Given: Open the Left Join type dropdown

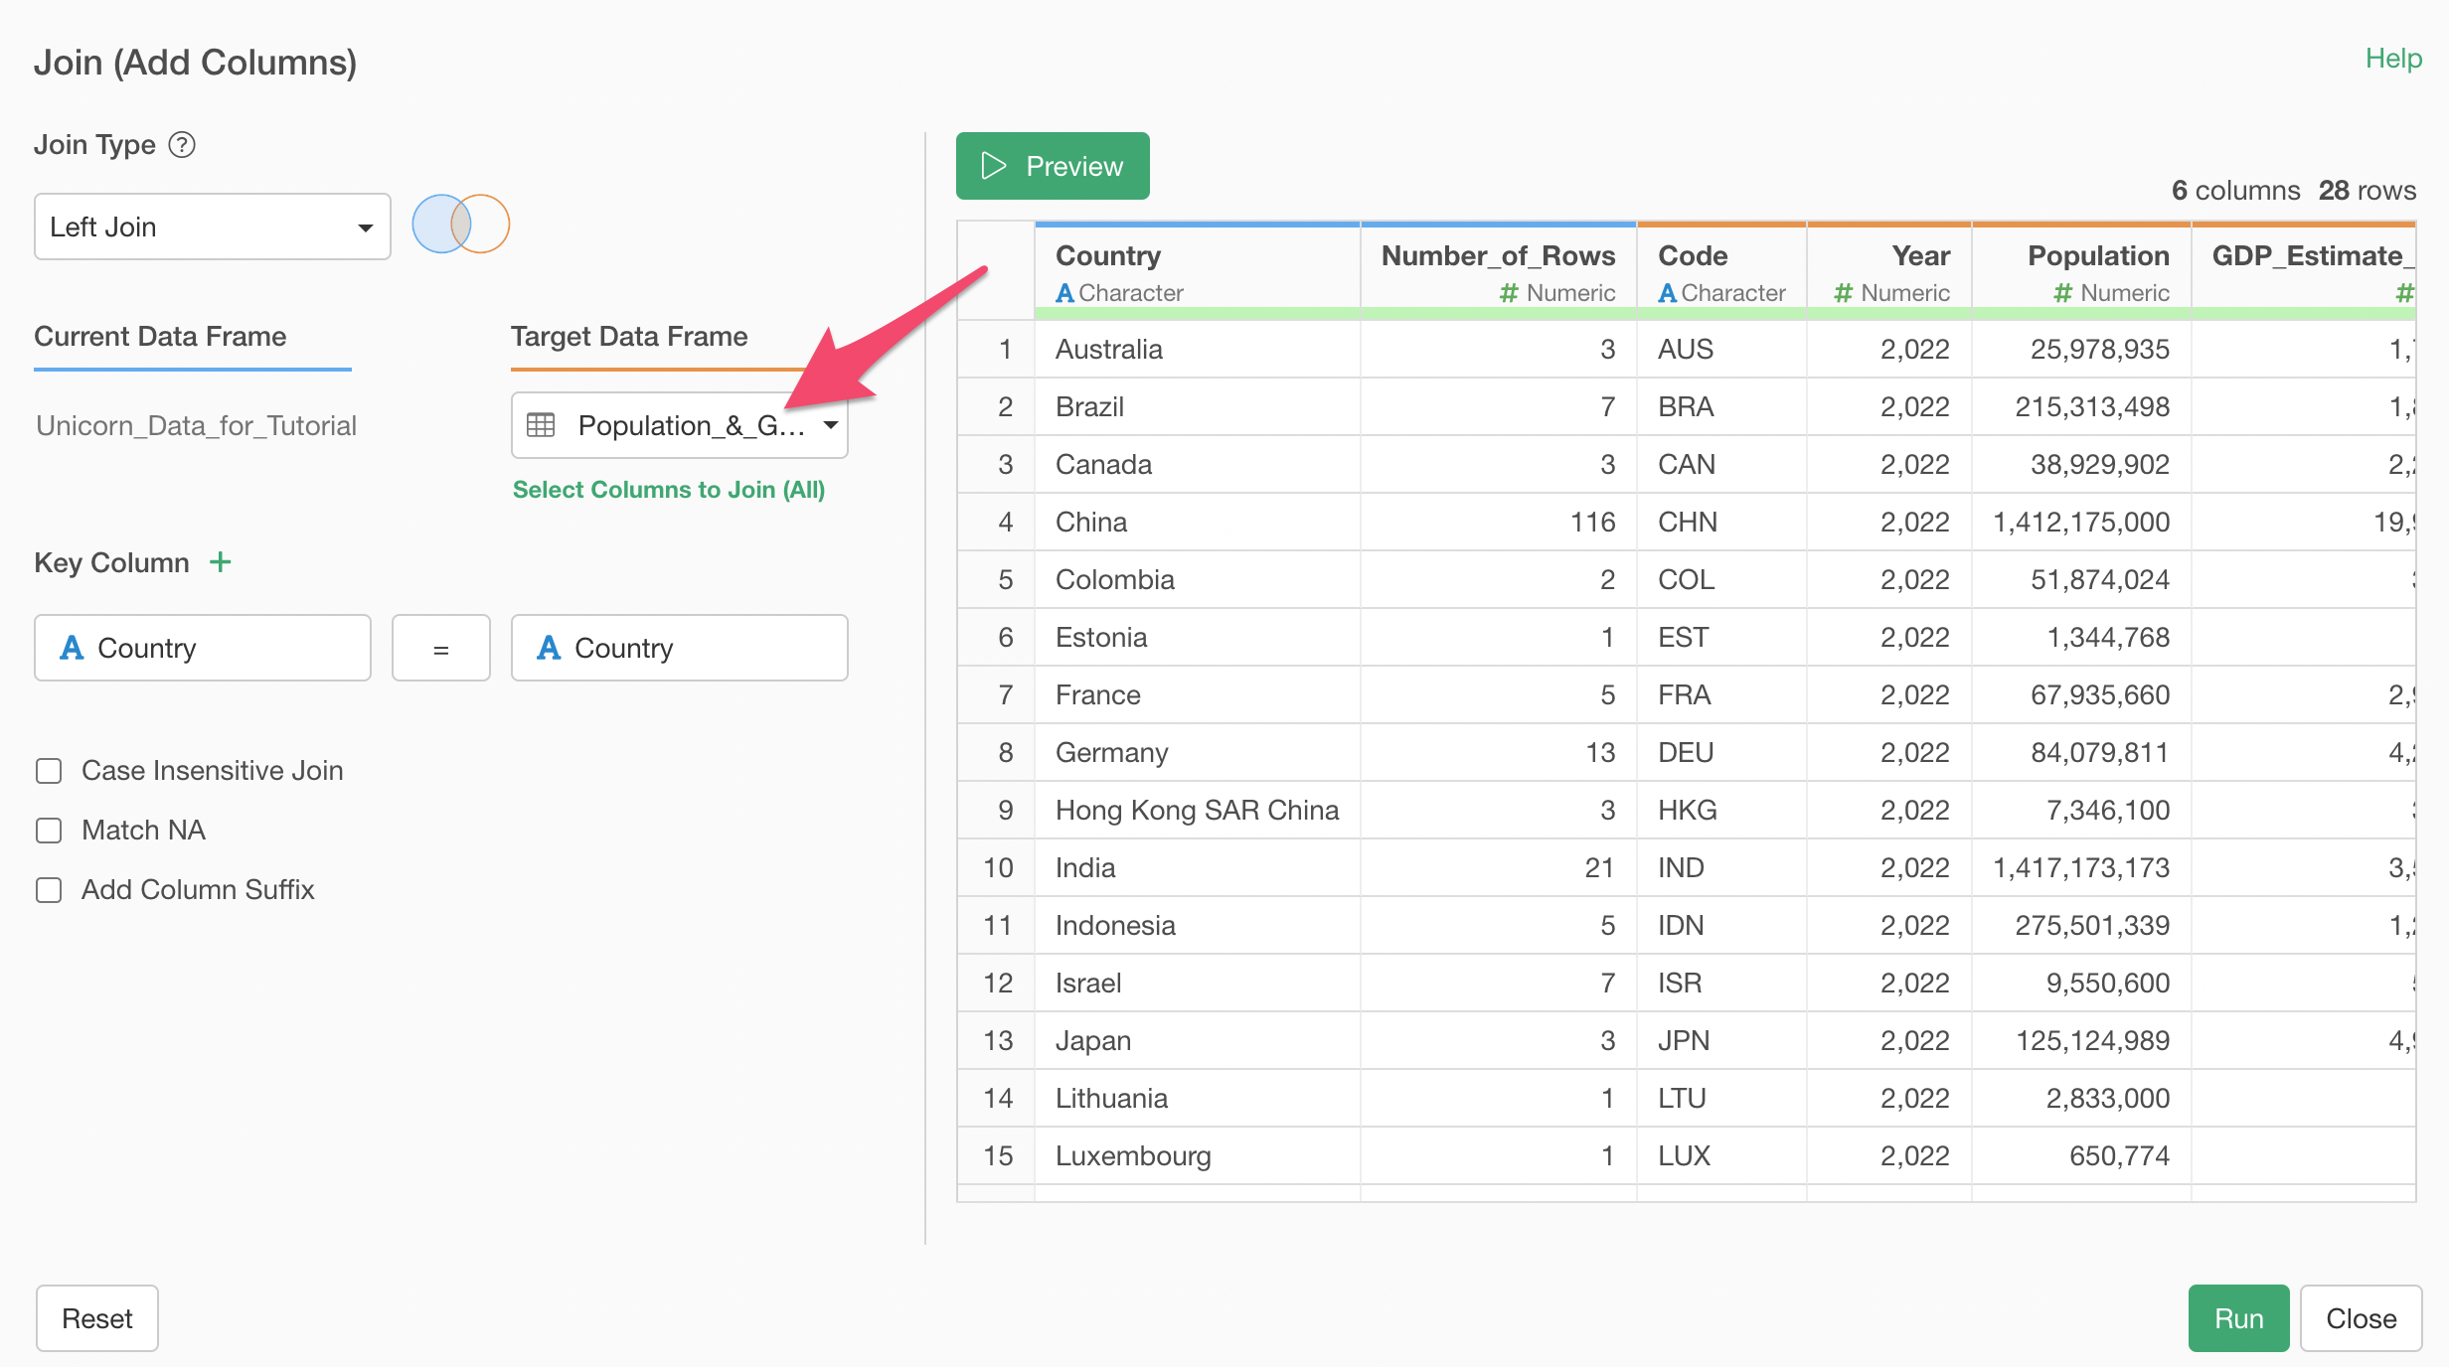Looking at the screenshot, I should (212, 227).
